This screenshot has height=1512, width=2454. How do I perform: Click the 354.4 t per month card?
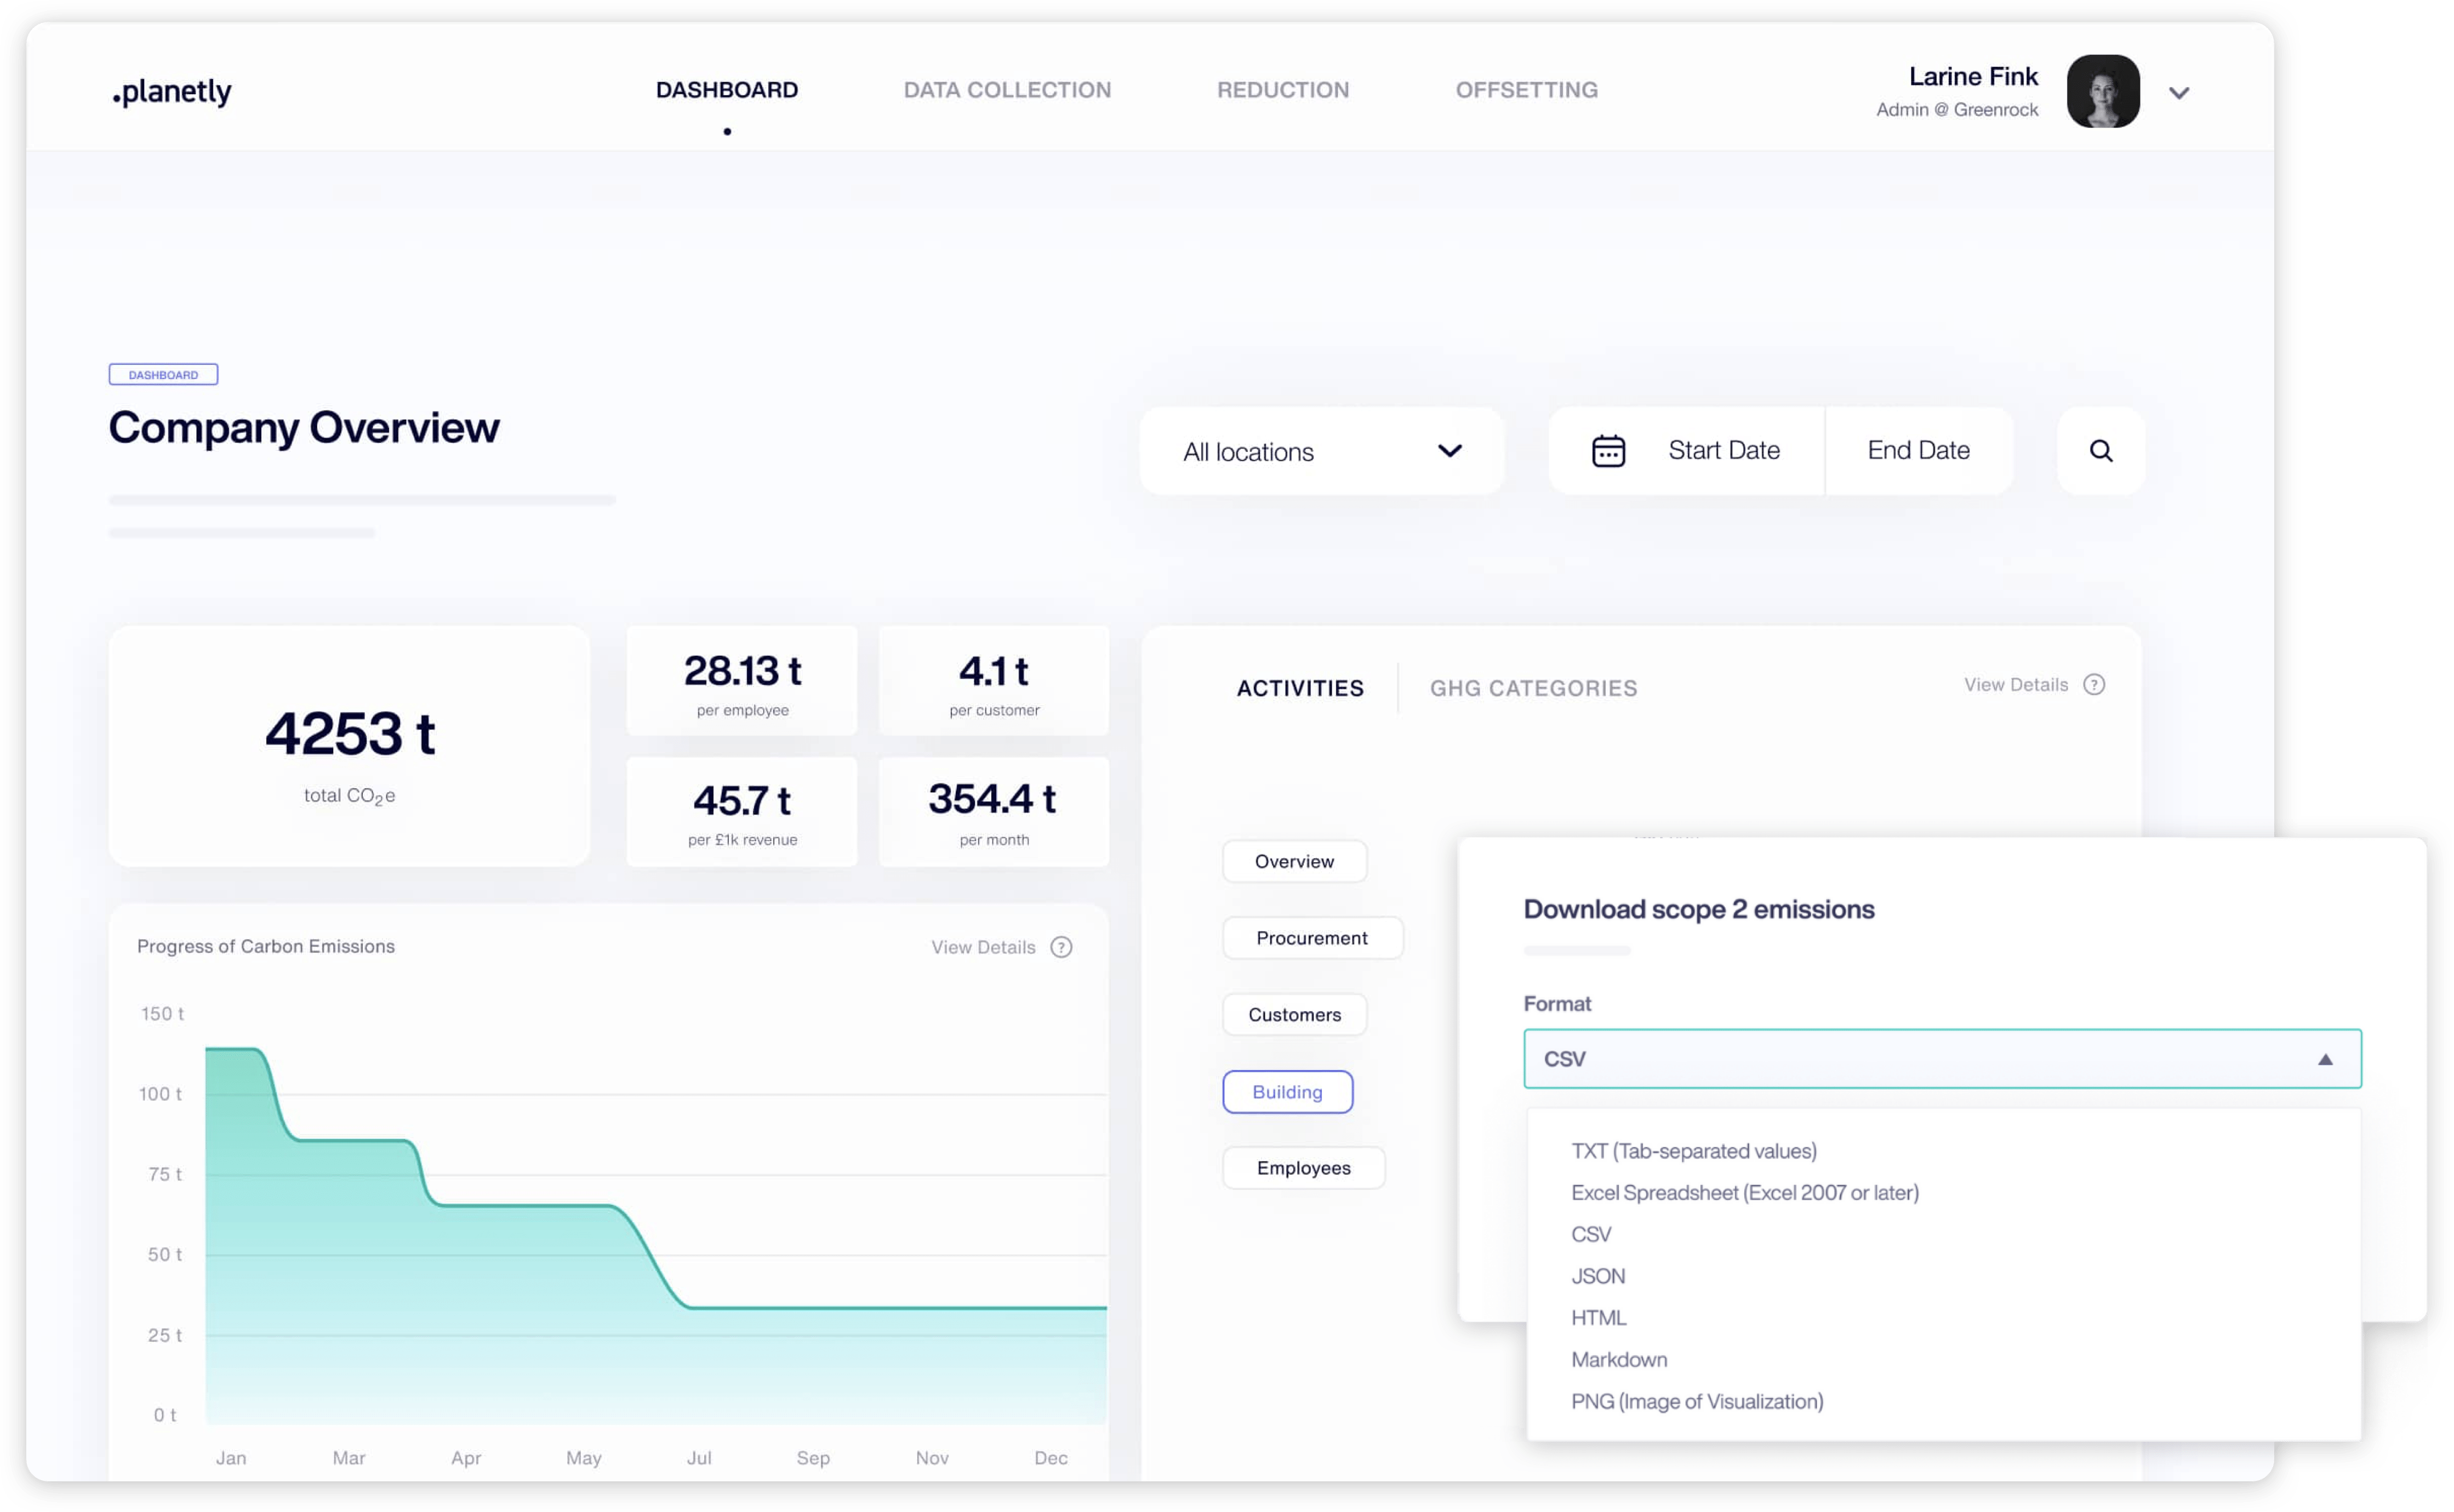[x=994, y=811]
